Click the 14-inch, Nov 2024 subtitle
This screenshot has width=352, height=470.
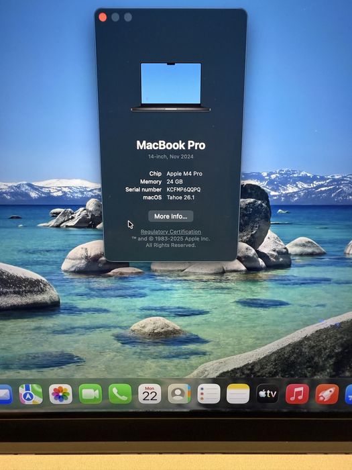(170, 156)
